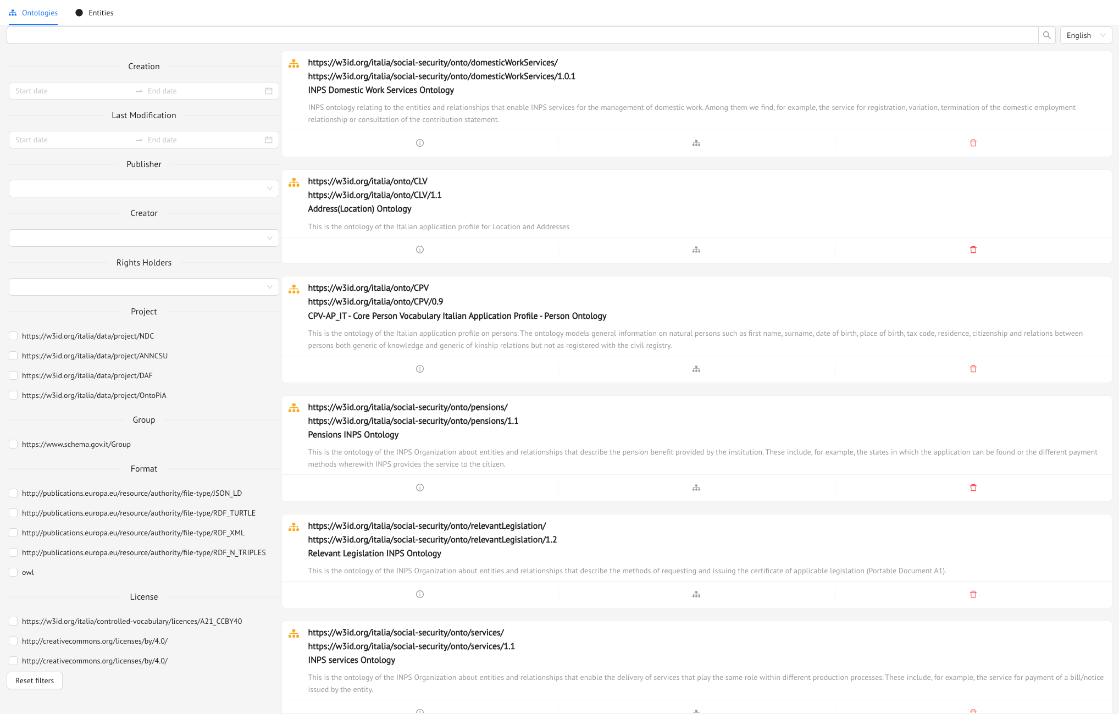The image size is (1119, 714).
Task: Click the Last Modification start date field
Action: tap(71, 140)
